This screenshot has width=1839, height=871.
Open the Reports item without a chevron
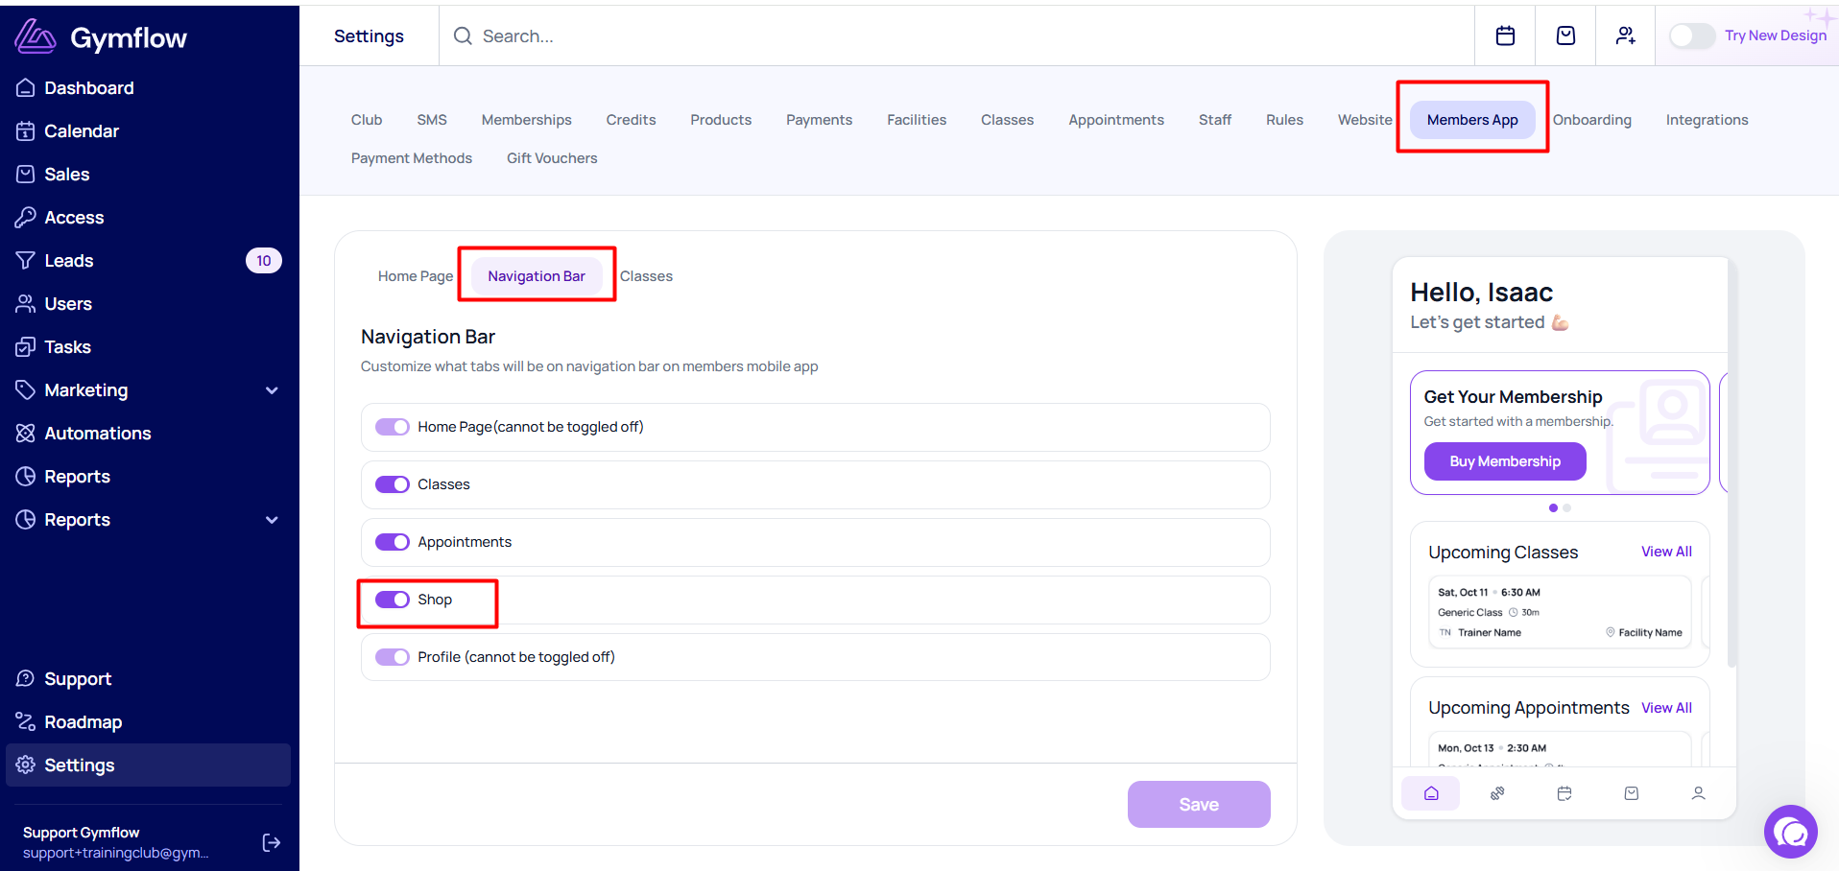click(77, 477)
